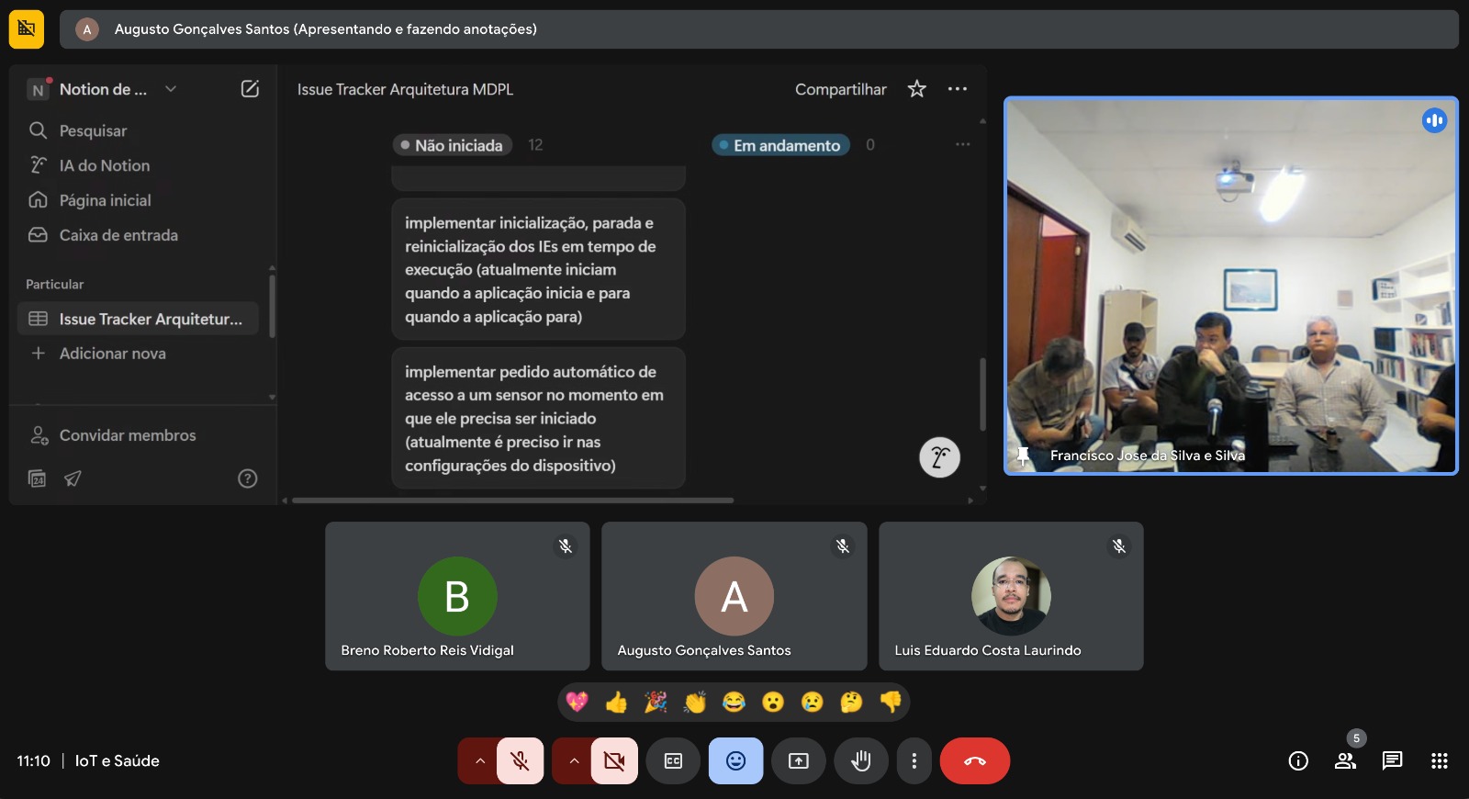Image resolution: width=1469 pixels, height=799 pixels.
Task: Expand video settings arrow beside camera
Action: [x=573, y=760]
